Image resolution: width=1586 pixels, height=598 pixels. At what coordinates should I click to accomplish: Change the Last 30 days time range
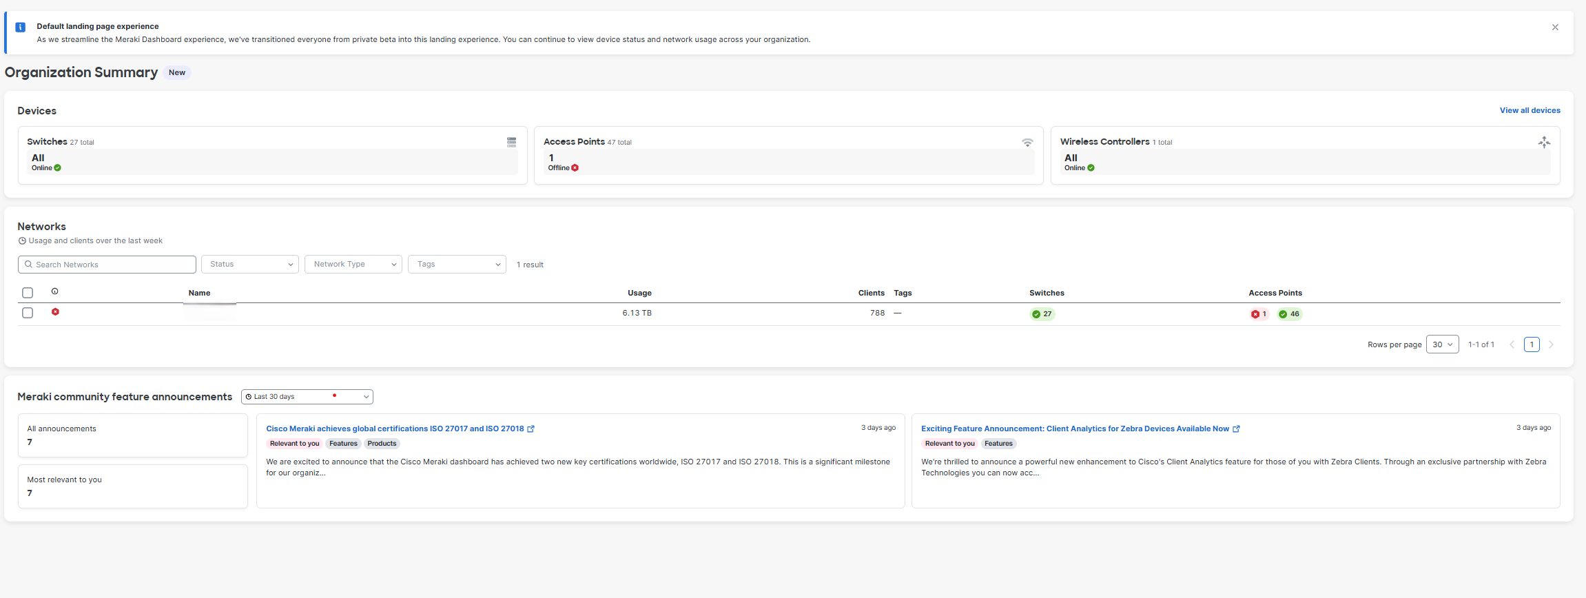(307, 397)
